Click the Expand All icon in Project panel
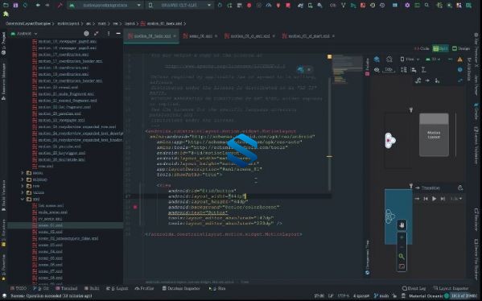The width and height of the screenshot is (482, 301). point(97,33)
